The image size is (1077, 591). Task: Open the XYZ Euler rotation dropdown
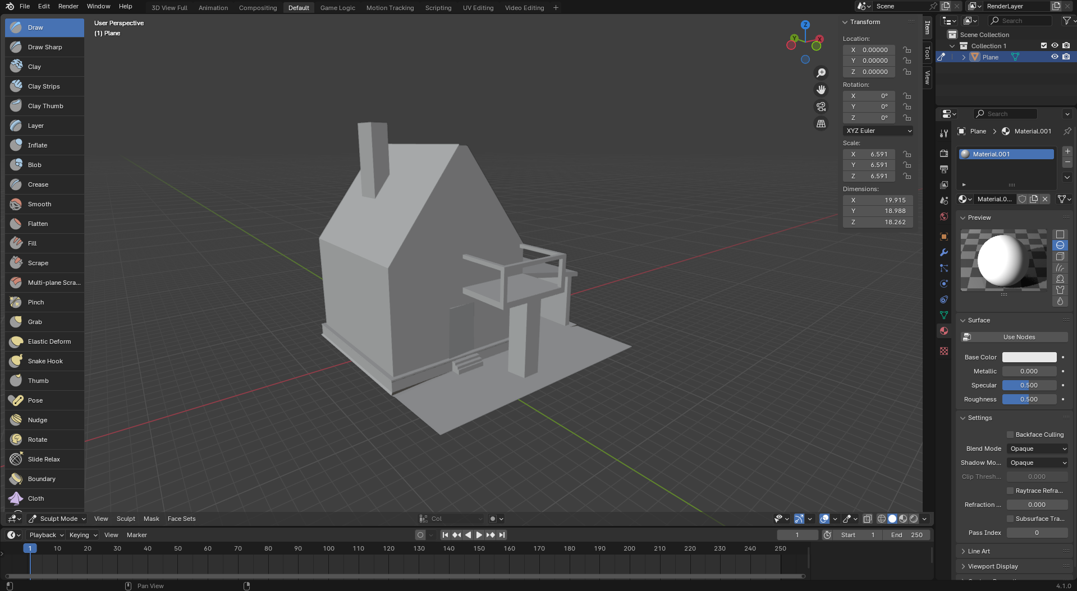(x=878, y=131)
